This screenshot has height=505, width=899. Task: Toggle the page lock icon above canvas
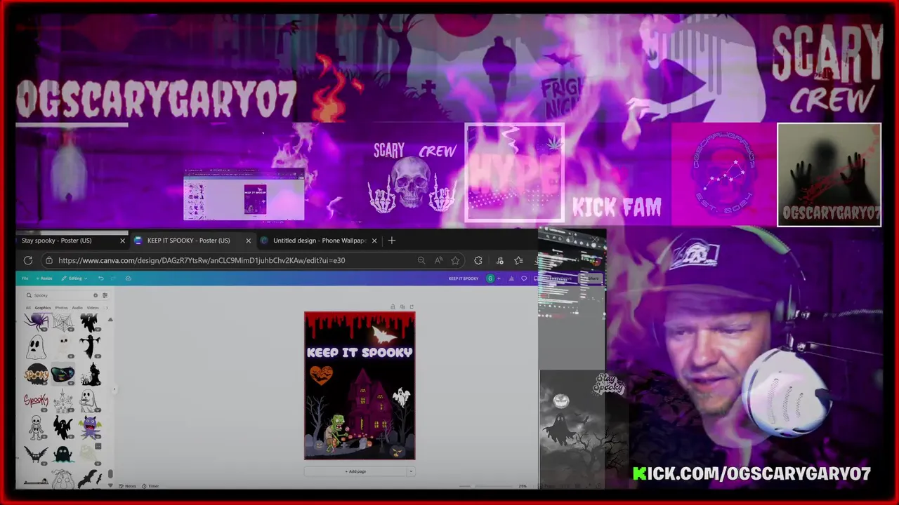point(393,307)
